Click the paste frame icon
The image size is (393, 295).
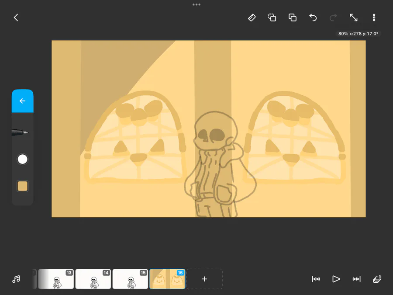(293, 17)
